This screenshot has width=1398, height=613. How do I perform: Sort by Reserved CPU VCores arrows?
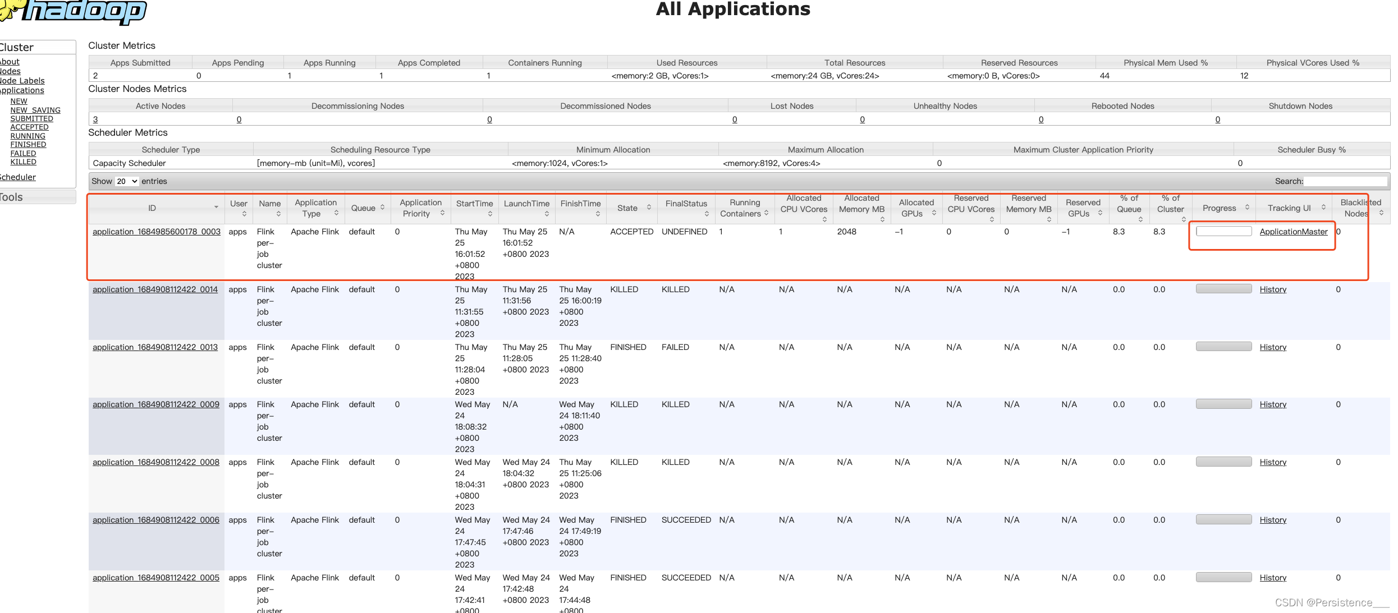pyautogui.click(x=992, y=219)
